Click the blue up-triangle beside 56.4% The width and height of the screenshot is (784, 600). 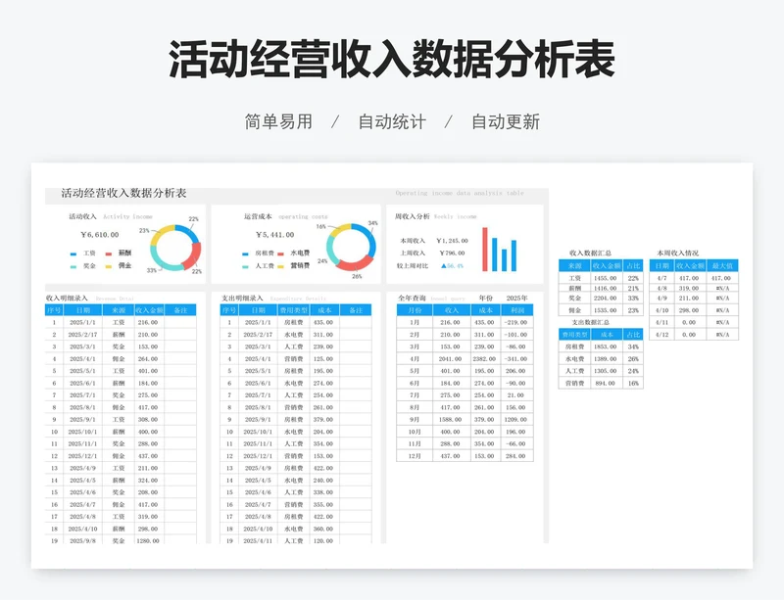(x=444, y=265)
